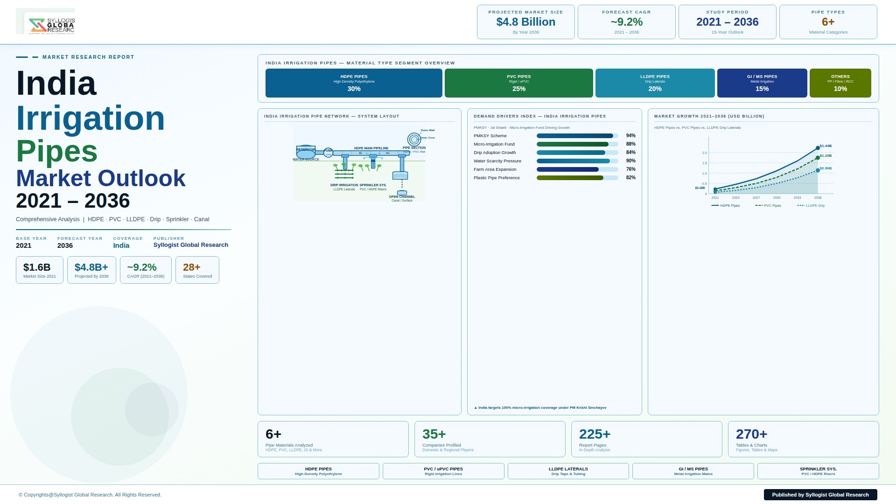Click the HDPE Pipes chart legend entry

(726, 205)
